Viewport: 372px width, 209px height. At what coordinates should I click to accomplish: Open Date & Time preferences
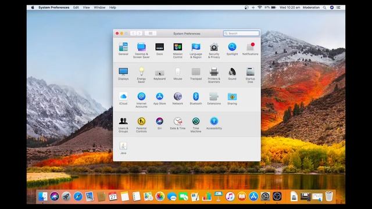178,123
